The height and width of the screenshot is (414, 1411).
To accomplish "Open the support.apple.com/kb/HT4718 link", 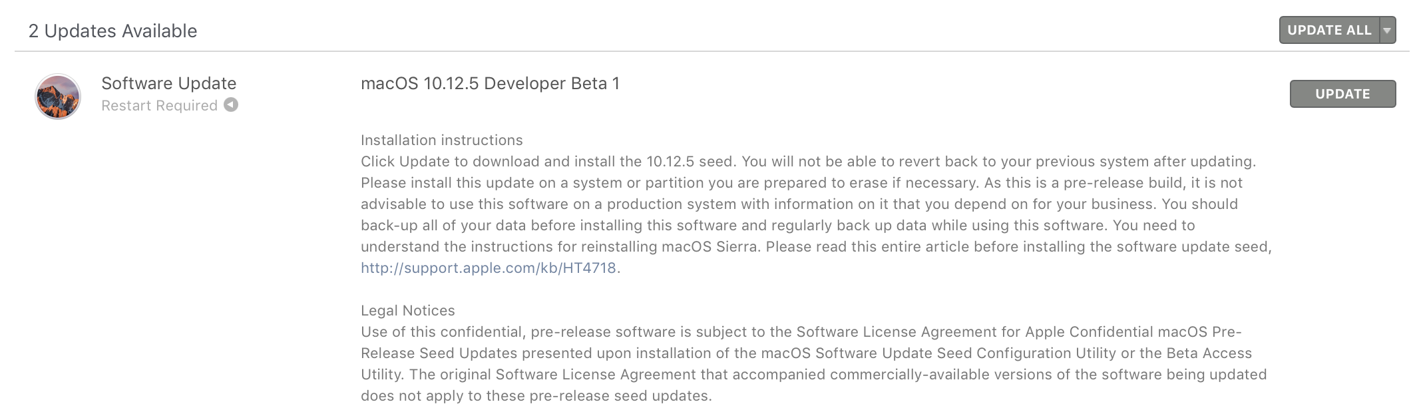I will tap(488, 268).
